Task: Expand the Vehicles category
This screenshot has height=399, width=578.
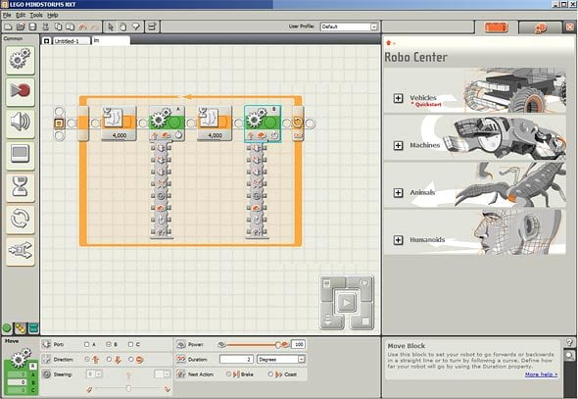Action: click(x=398, y=98)
